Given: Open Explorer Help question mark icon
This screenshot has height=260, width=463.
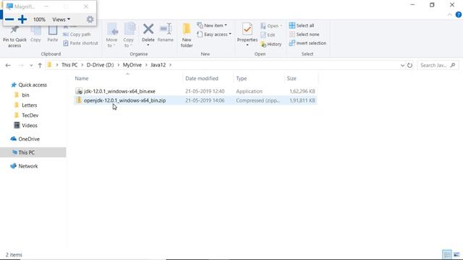Looking at the screenshot, I should tap(459, 14).
